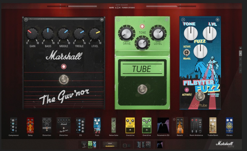Image resolution: width=247 pixels, height=151 pixels.
Task: Click the Marshall Suite logo
Action: coord(225,144)
